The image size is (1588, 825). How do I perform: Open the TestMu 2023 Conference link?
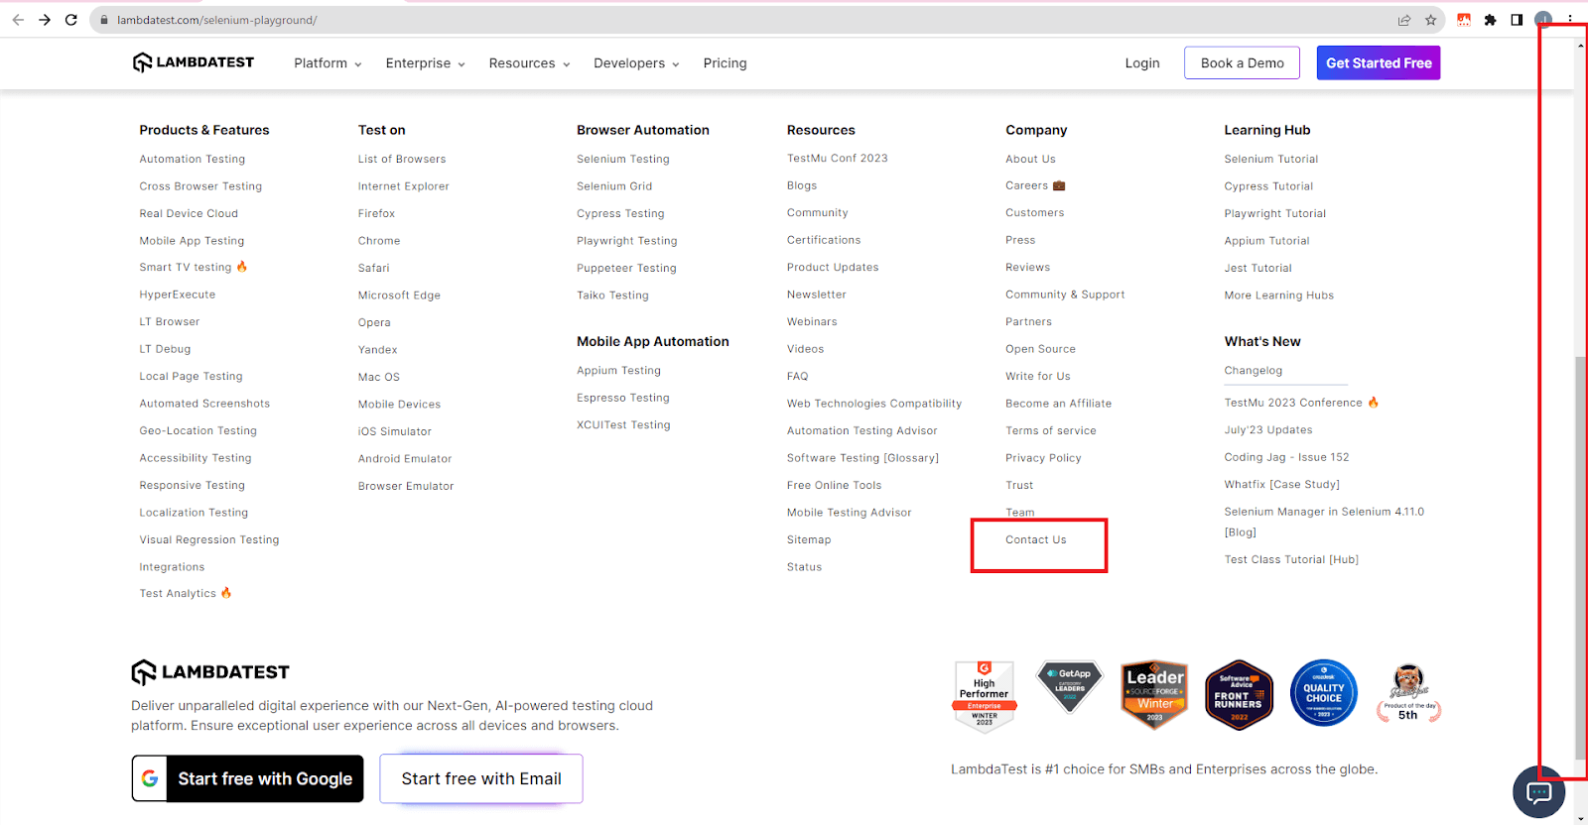pyautogui.click(x=1301, y=403)
